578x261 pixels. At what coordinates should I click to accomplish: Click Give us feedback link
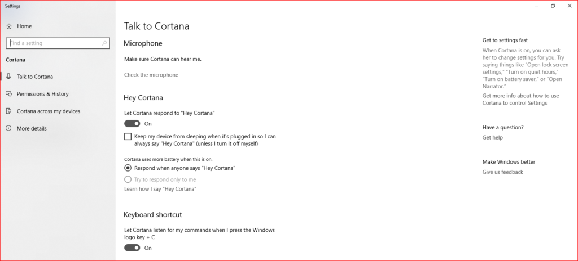pos(503,172)
